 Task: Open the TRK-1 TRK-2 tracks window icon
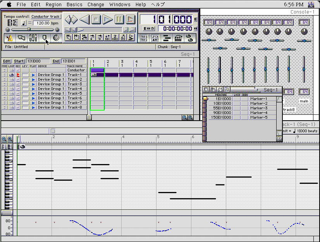point(144,38)
